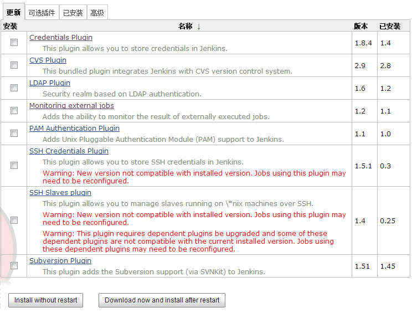Click the dependent plugins warning for SSH Slaves
Screen dimensions: 412x313
coord(188,241)
